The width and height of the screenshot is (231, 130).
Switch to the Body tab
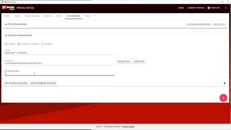point(59,16)
